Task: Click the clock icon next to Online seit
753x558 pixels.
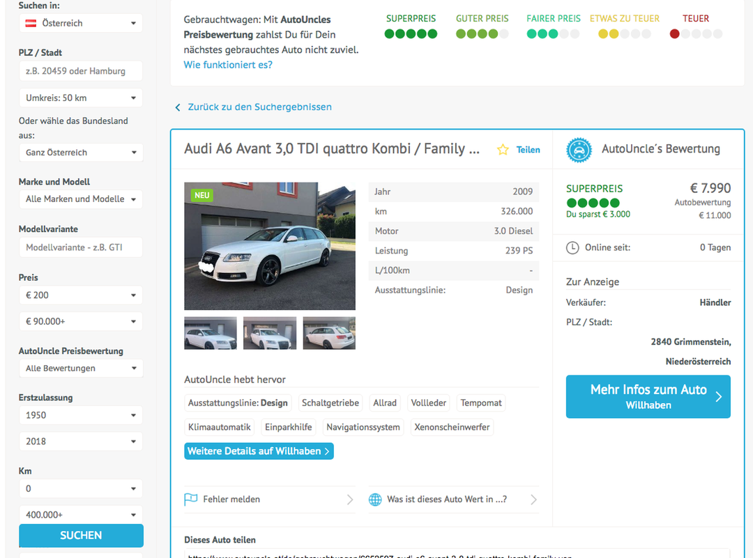Action: (572, 247)
